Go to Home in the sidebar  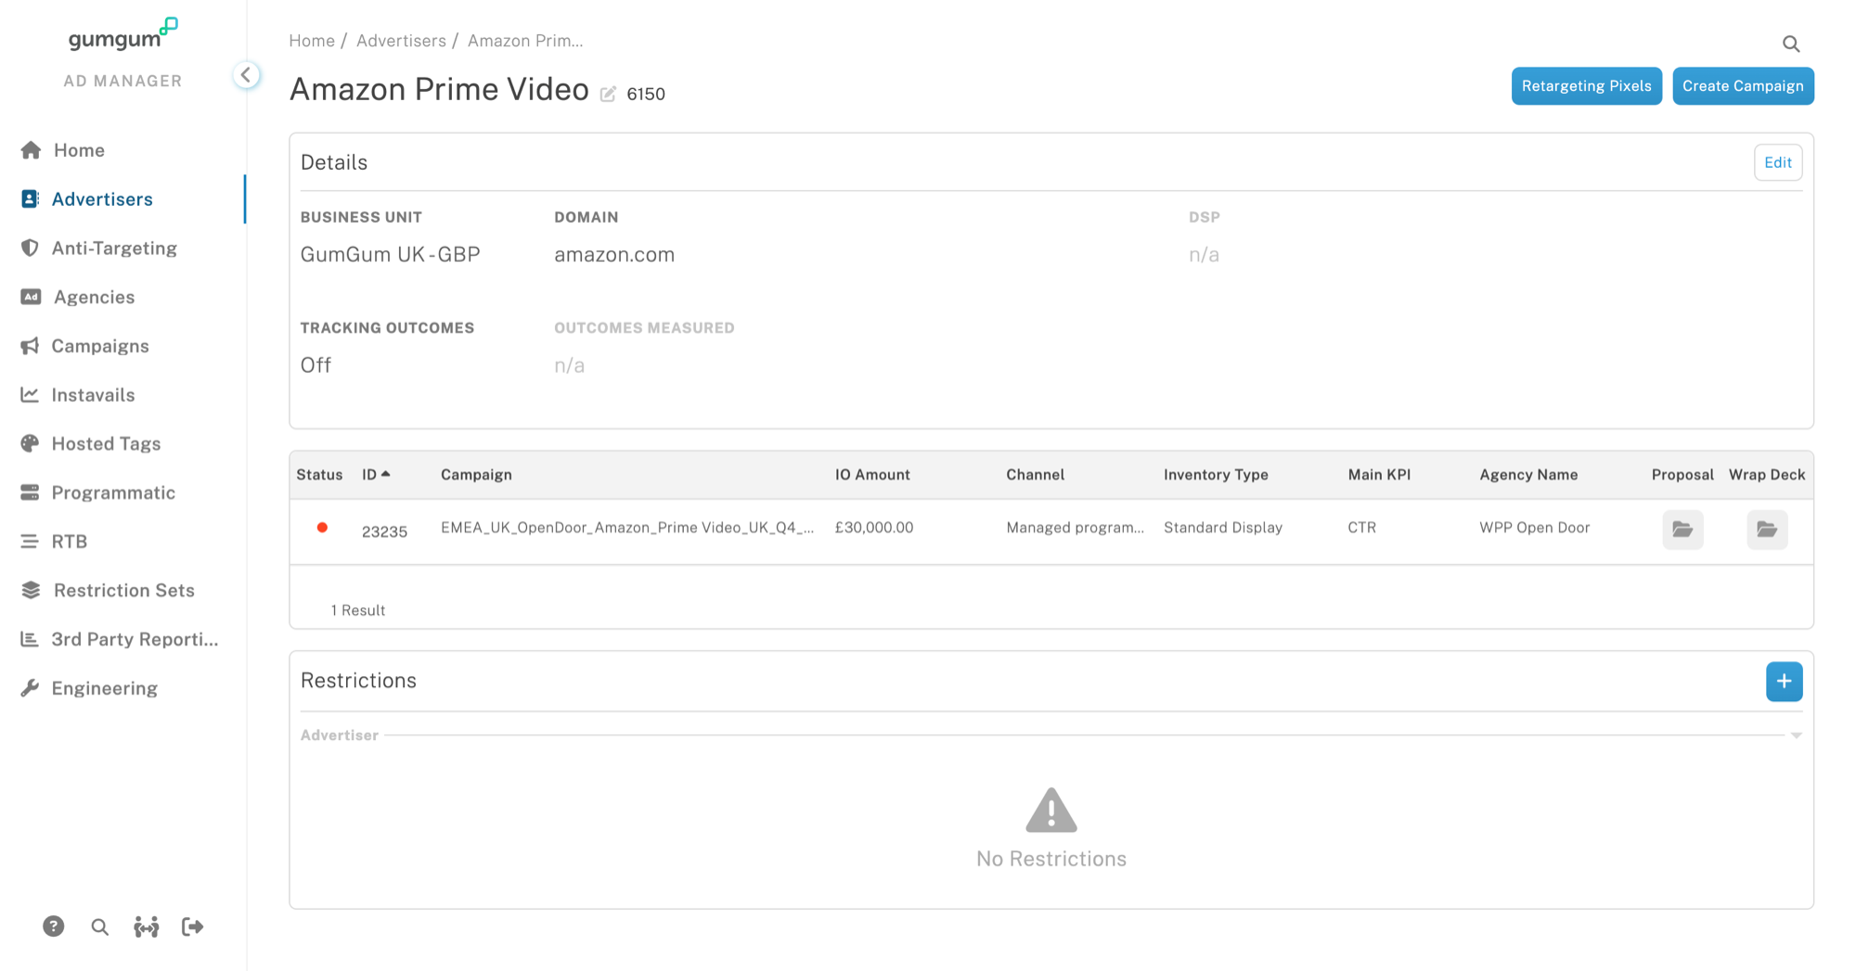79,150
